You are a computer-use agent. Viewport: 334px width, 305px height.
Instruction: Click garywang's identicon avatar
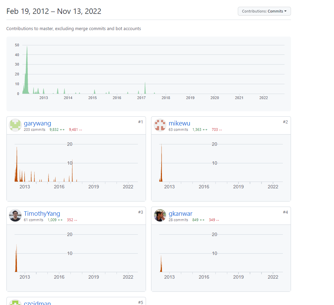(x=15, y=125)
